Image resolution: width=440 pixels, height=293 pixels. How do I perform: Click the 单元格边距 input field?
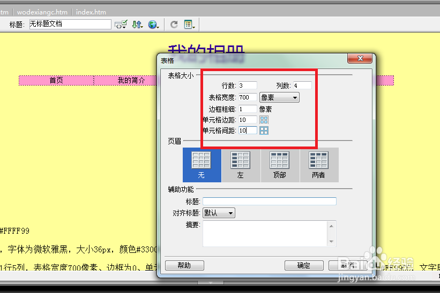(x=248, y=120)
